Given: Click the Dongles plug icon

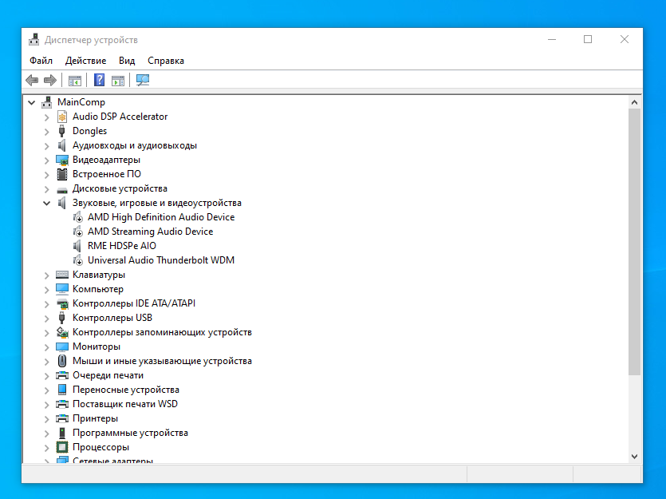Looking at the screenshot, I should [x=62, y=131].
